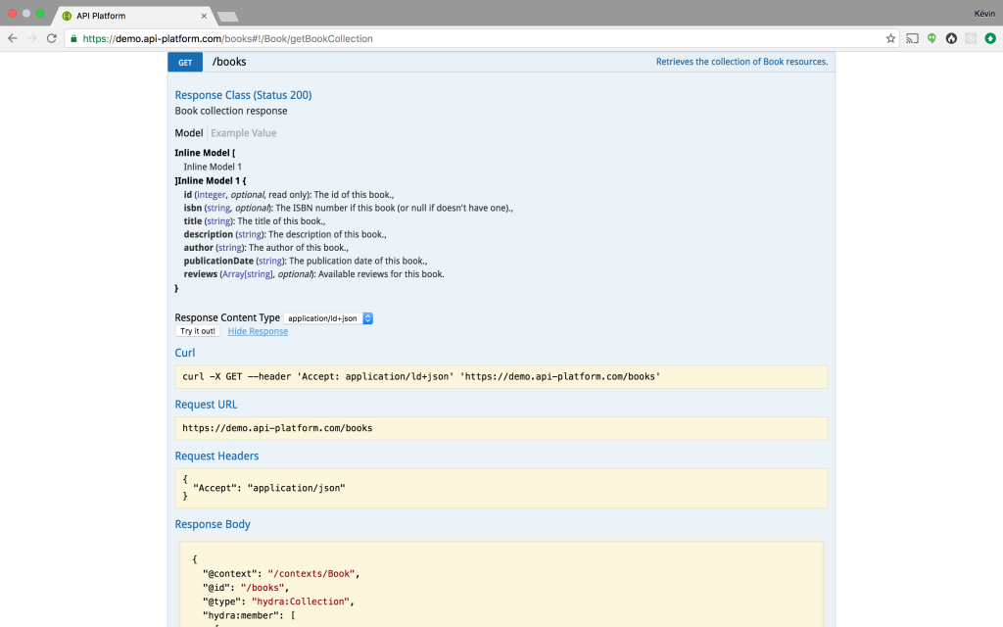Click the Chromecast cast icon in the toolbar
Viewport: 1003px width, 627px height.
pos(912,38)
